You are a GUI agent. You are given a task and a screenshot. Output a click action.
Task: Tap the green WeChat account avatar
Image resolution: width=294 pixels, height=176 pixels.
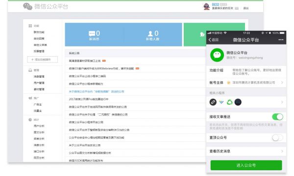click(217, 55)
